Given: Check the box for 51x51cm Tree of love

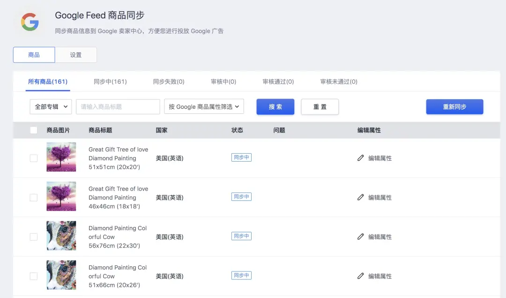Looking at the screenshot, I should pyautogui.click(x=34, y=158).
